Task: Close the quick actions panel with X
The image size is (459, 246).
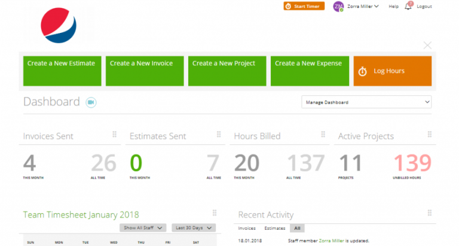Action: pyautogui.click(x=427, y=45)
